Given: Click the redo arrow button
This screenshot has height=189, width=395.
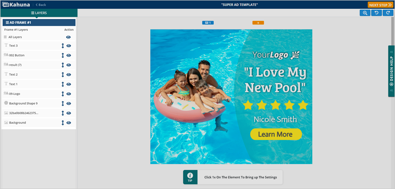Looking at the screenshot, I should [388, 13].
